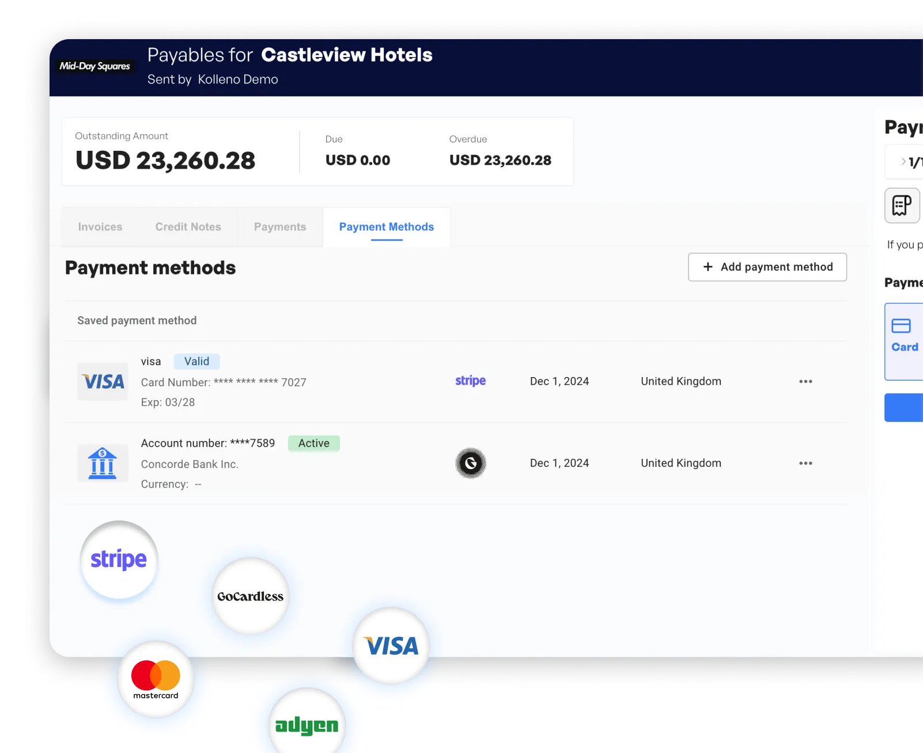Viewport: 923px width, 753px height.
Task: Click the Exp: 03/28 text
Action: pyautogui.click(x=168, y=402)
